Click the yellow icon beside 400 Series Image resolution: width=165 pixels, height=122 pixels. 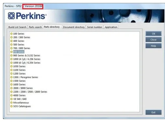11,41
